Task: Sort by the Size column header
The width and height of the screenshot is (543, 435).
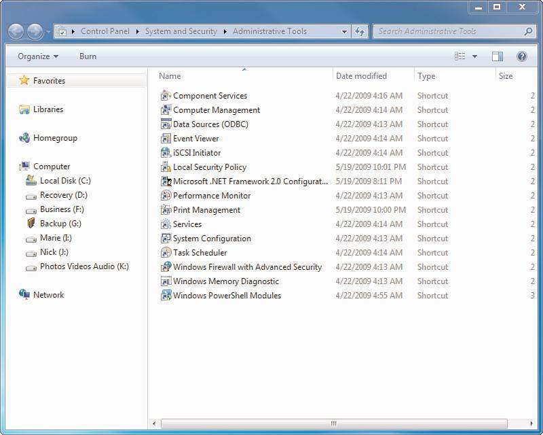Action: pyautogui.click(x=515, y=75)
